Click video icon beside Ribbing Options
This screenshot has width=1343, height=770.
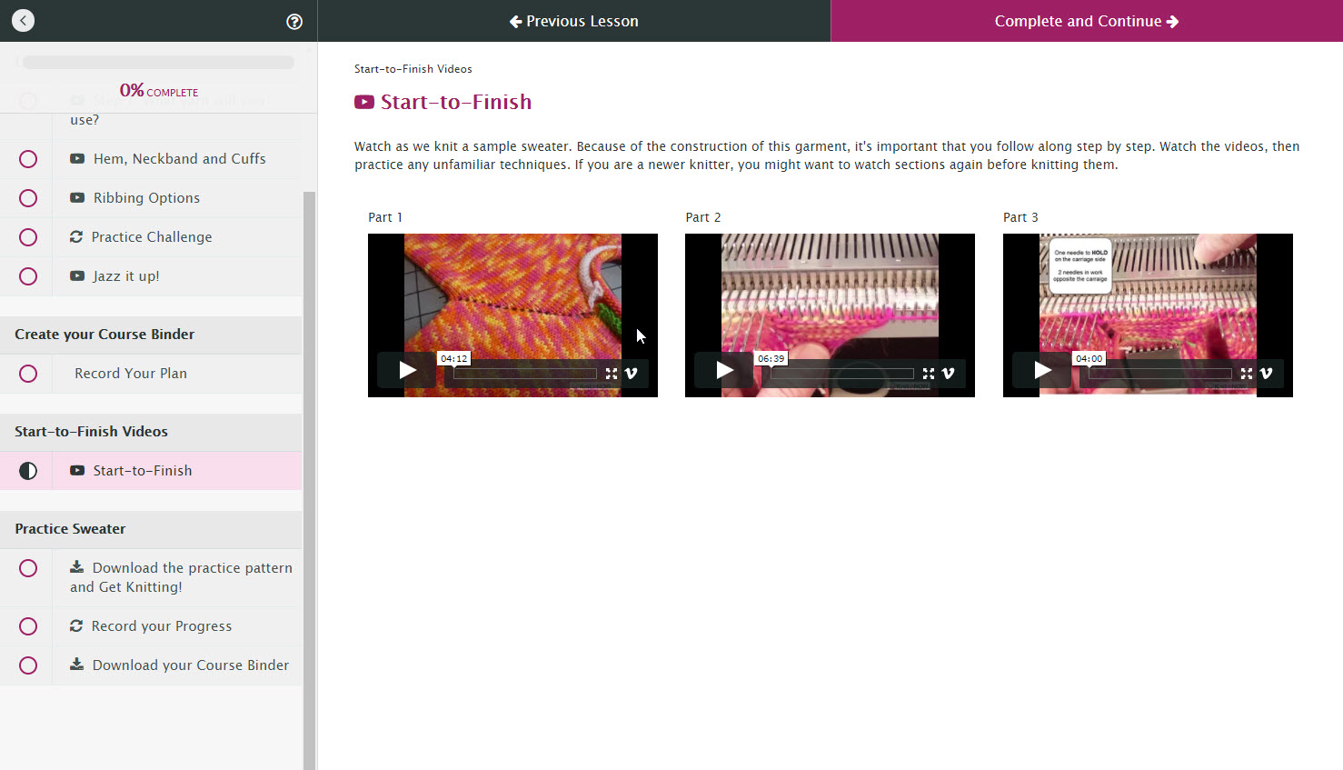coord(77,197)
